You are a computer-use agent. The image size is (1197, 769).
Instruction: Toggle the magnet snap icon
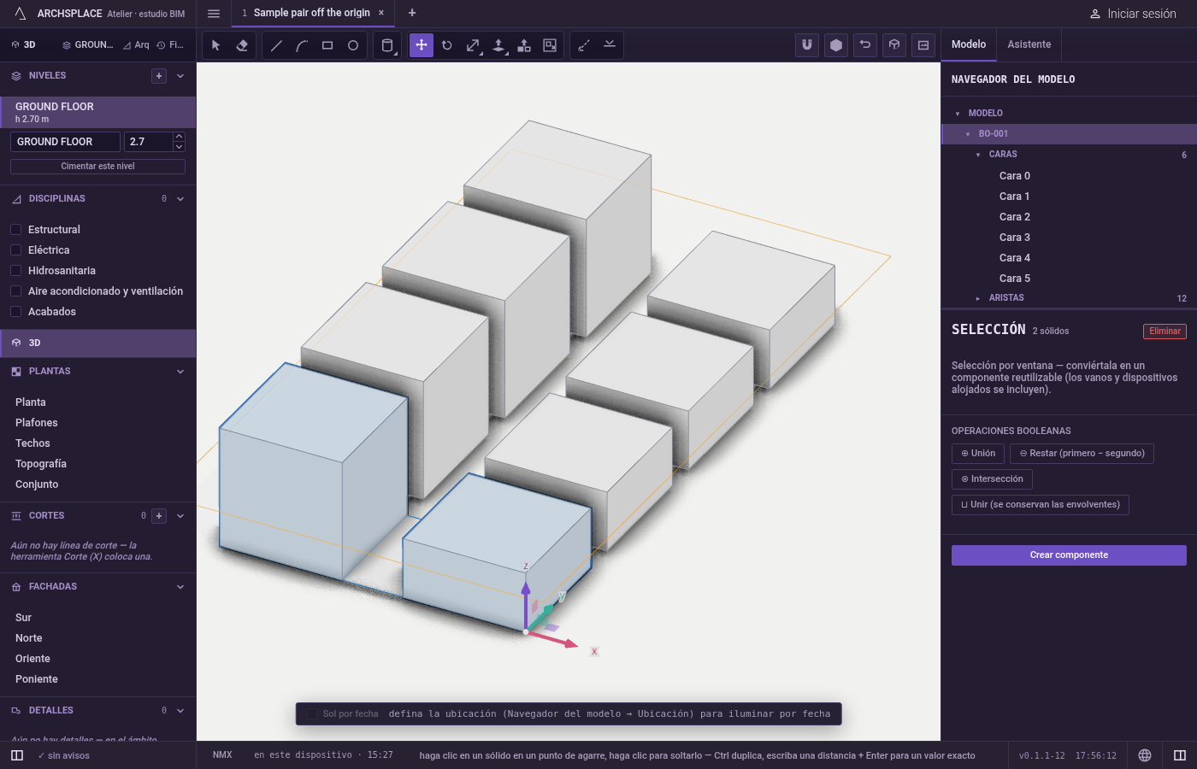tap(807, 45)
